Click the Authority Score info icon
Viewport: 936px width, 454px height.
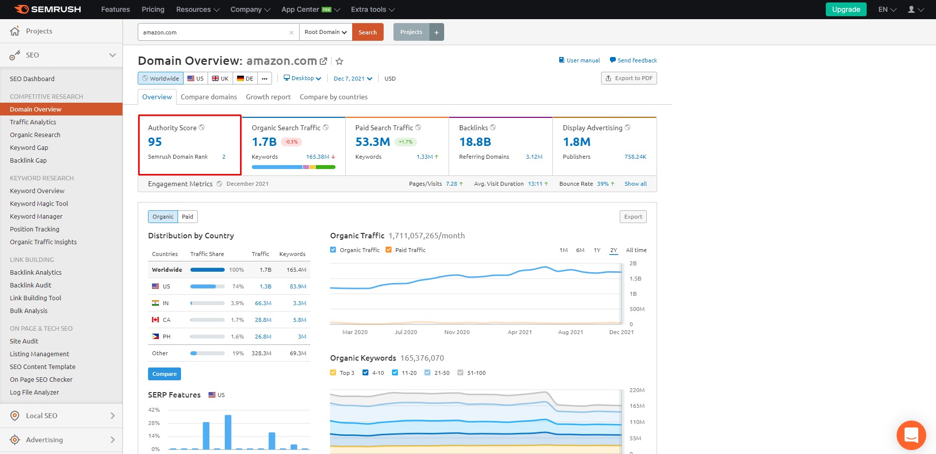coord(202,128)
